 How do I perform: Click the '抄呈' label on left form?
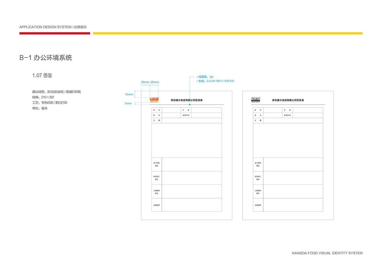[186, 110]
